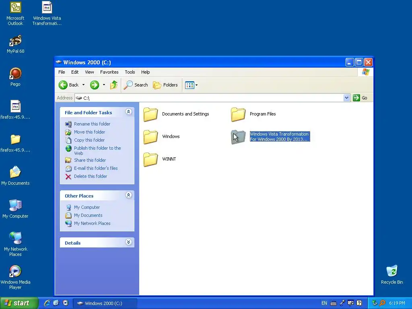
Task: Click the Start button
Action: [x=19, y=303]
